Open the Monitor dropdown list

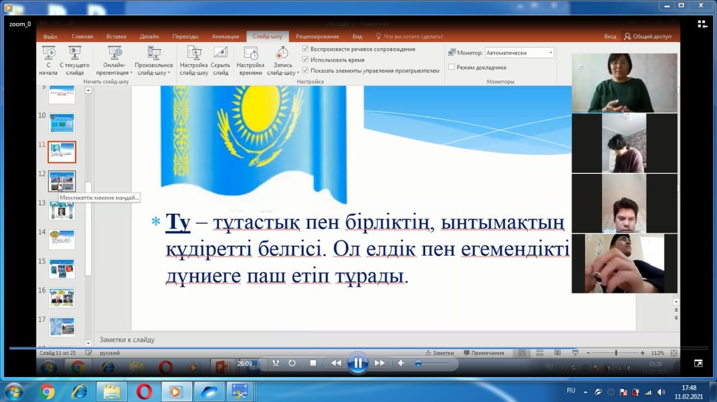[519, 53]
